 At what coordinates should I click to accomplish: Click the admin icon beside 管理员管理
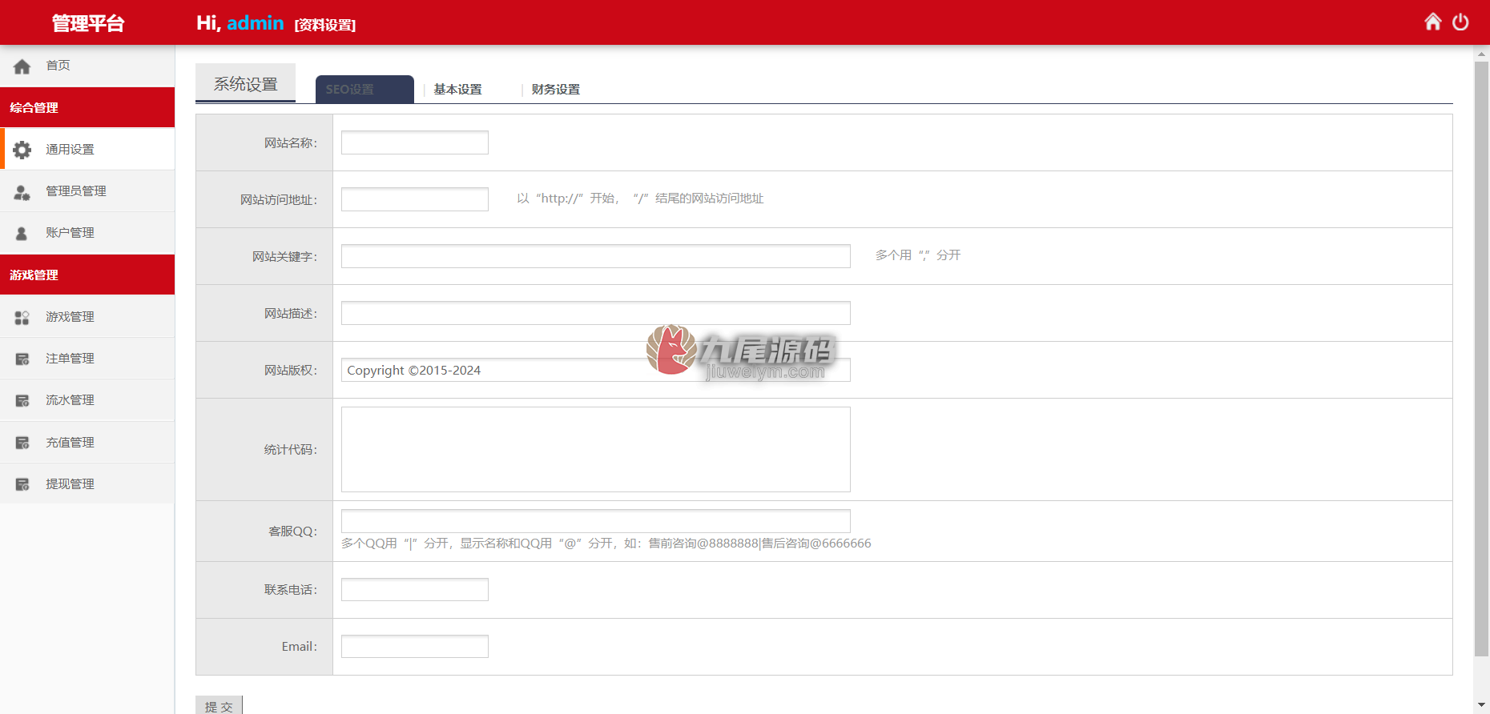pos(22,192)
